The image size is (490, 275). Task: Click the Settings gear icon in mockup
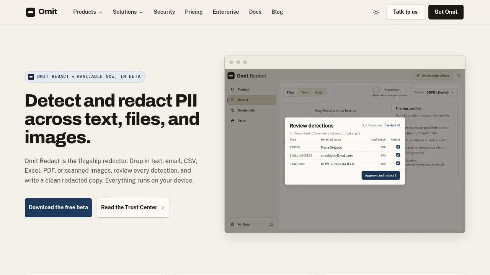(232, 224)
